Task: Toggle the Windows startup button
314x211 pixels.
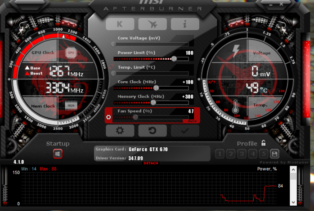Action: [x=58, y=154]
